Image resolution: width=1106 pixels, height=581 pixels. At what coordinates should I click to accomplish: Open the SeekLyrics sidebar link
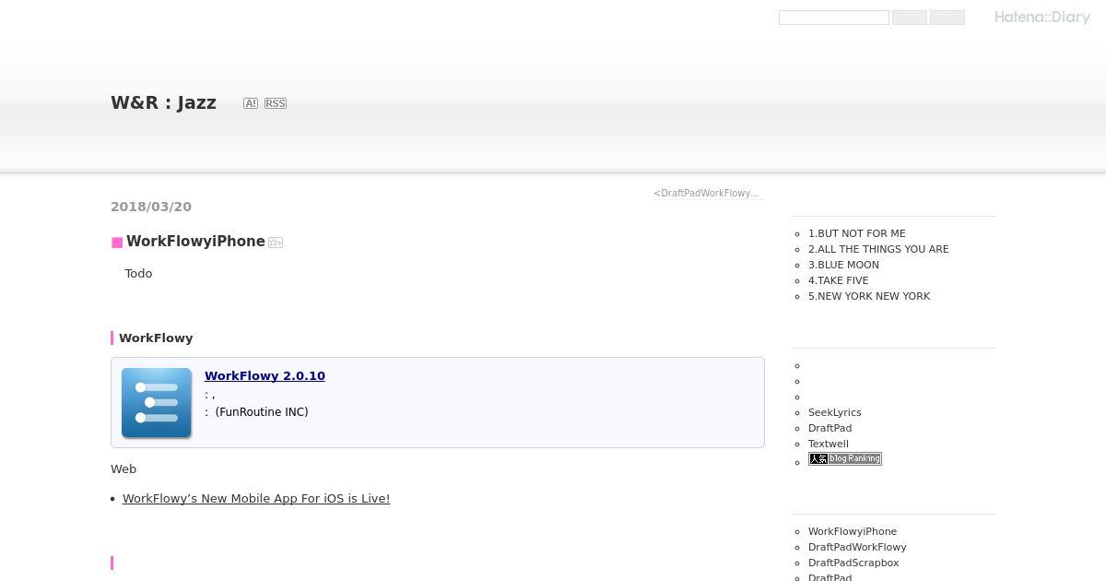tap(835, 412)
